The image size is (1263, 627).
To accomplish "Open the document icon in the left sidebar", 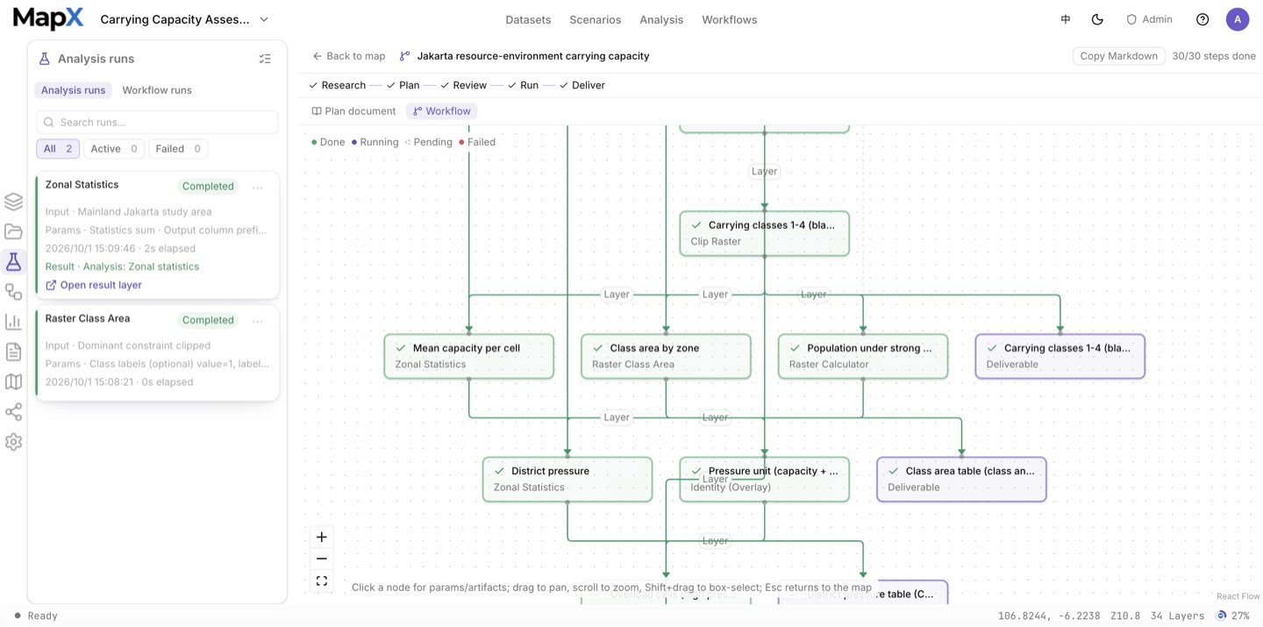I will (x=13, y=352).
